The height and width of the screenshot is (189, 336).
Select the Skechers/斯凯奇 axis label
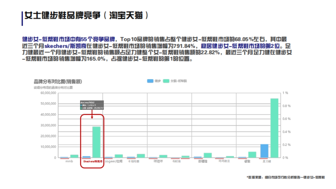click(92, 161)
